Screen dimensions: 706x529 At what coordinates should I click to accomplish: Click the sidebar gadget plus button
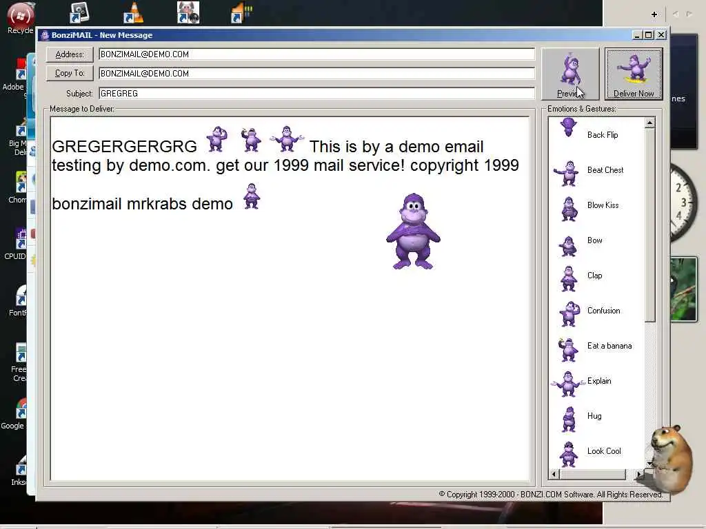pyautogui.click(x=654, y=14)
